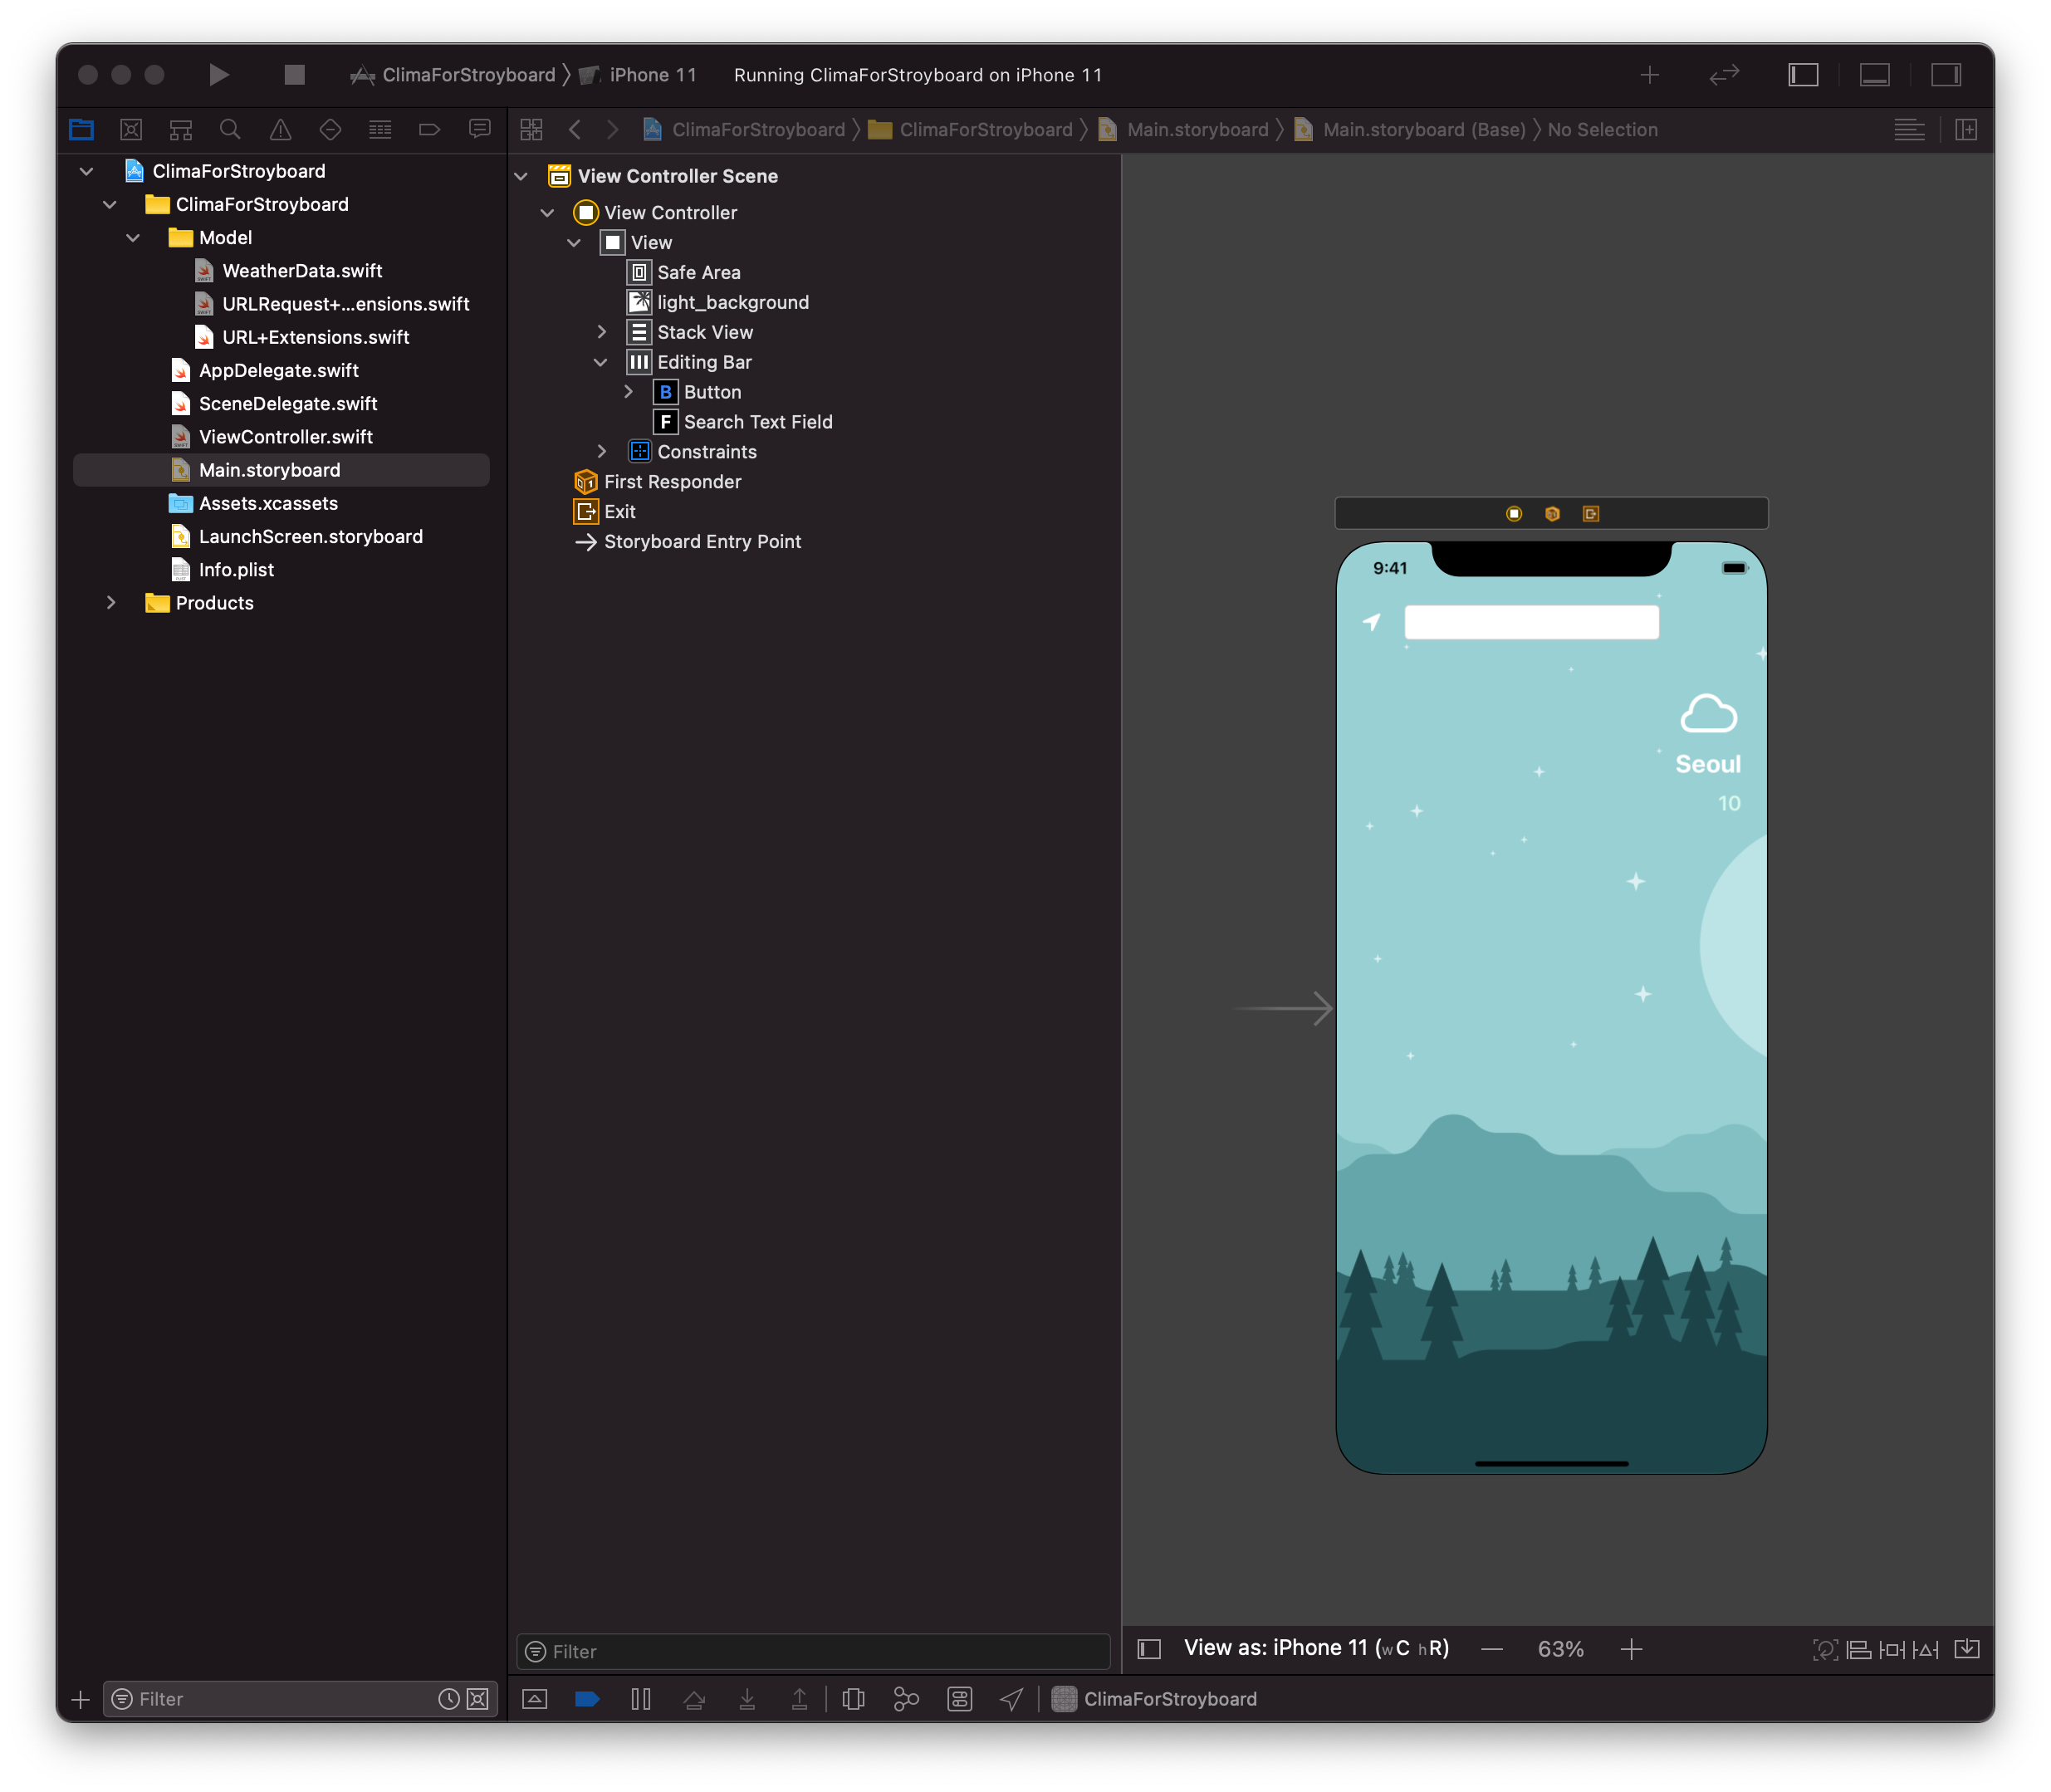The width and height of the screenshot is (2051, 1792).
Task: Open the Find navigator magnifier icon
Action: coord(230,130)
